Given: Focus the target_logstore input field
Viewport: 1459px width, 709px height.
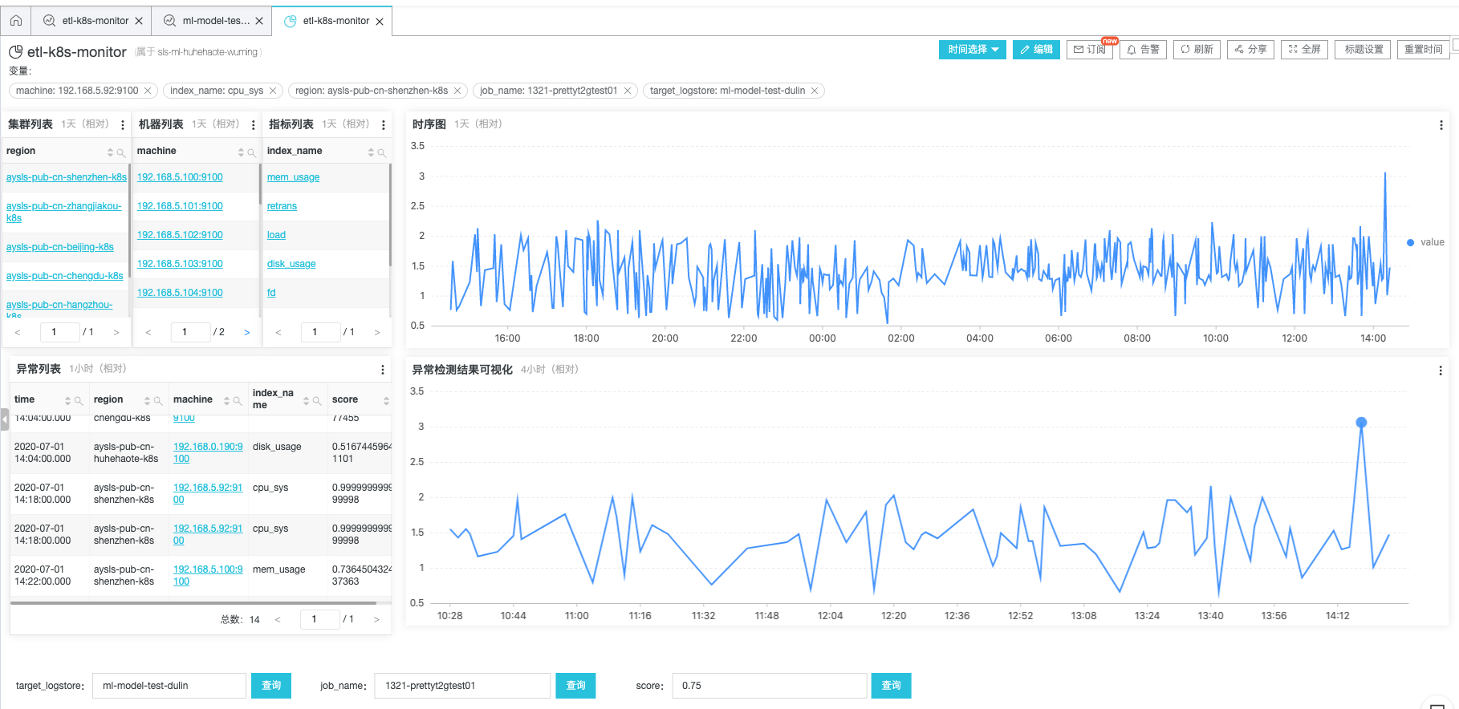Looking at the screenshot, I should 169,686.
